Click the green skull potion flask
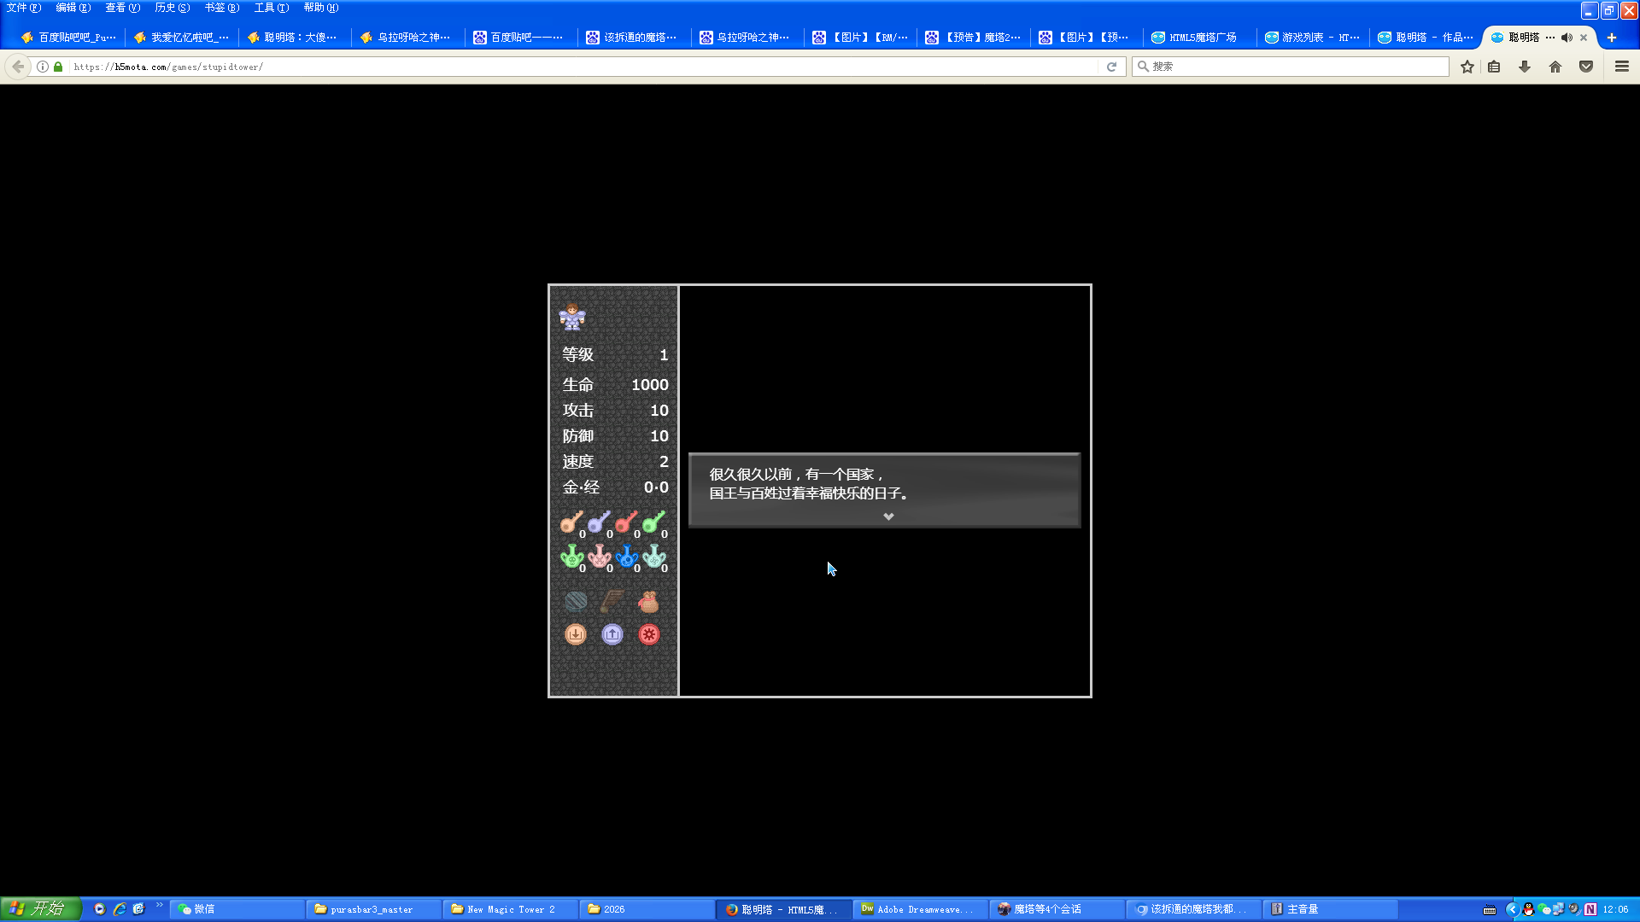This screenshot has height=922, width=1640. pos(571,557)
